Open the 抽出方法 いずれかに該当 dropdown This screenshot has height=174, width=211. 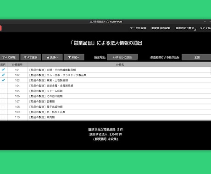click(122, 57)
